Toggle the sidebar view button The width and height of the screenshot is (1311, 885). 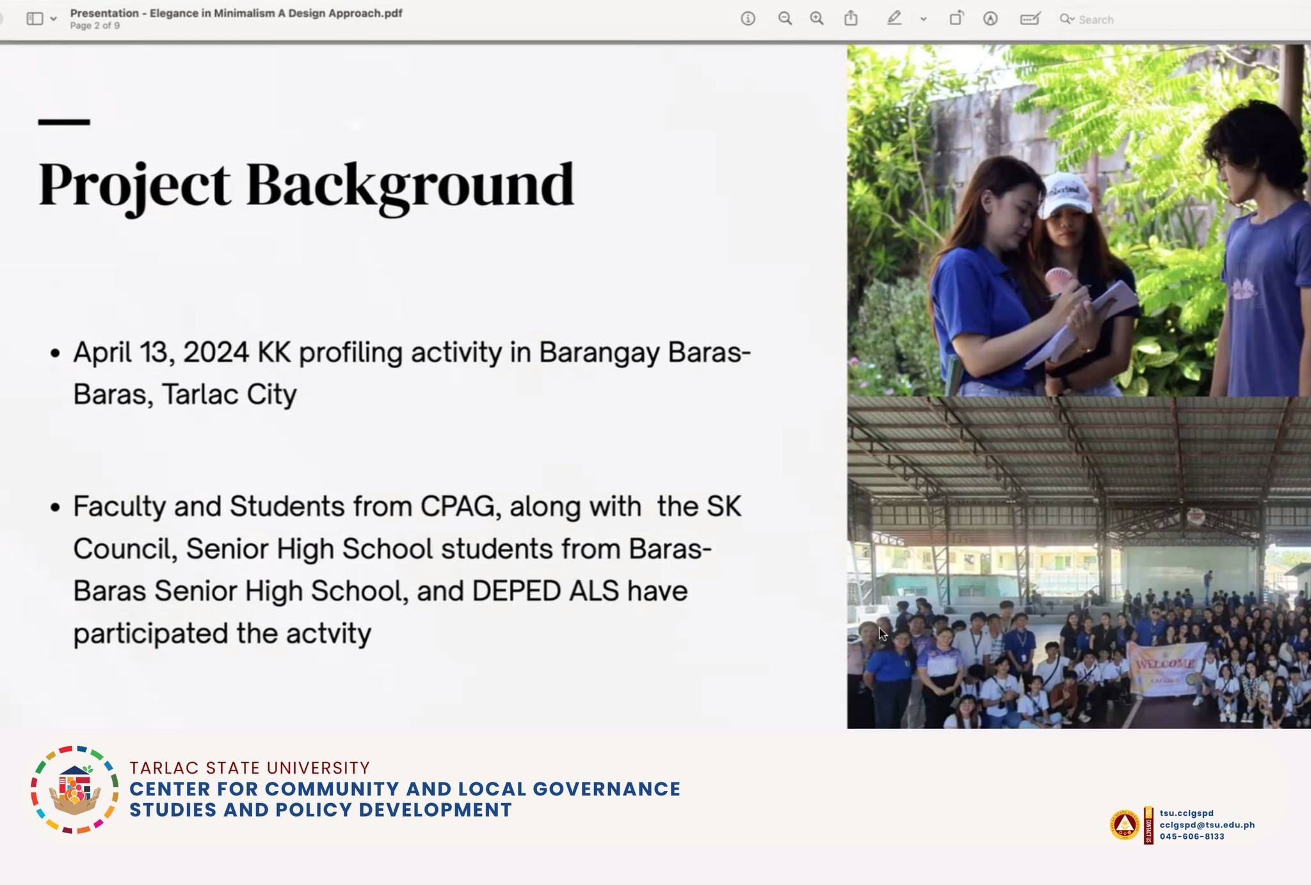(x=35, y=19)
